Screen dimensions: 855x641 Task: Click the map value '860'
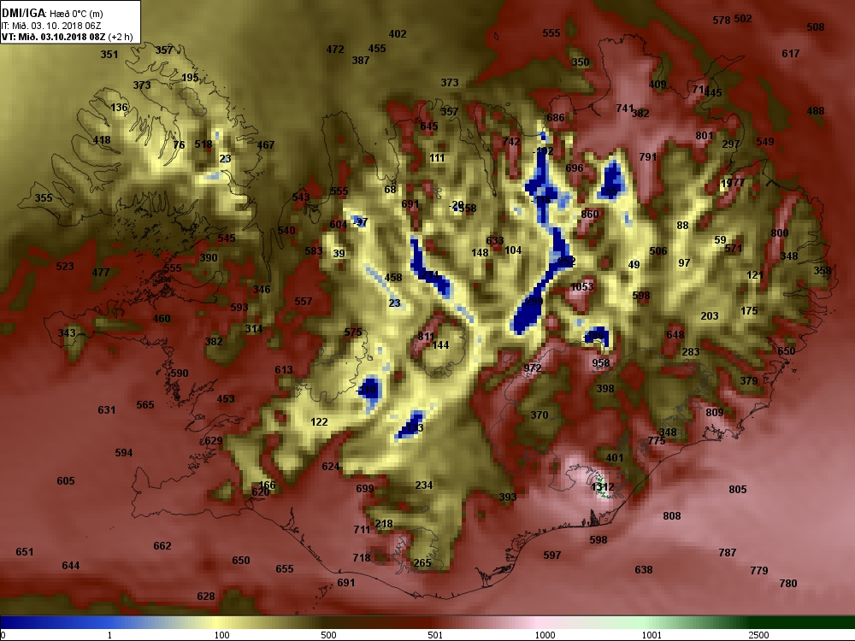click(589, 214)
